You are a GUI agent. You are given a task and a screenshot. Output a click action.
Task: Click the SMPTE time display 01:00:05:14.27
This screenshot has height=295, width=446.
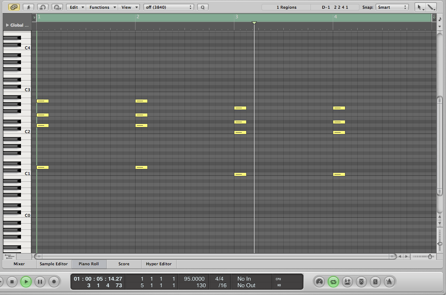click(98, 279)
